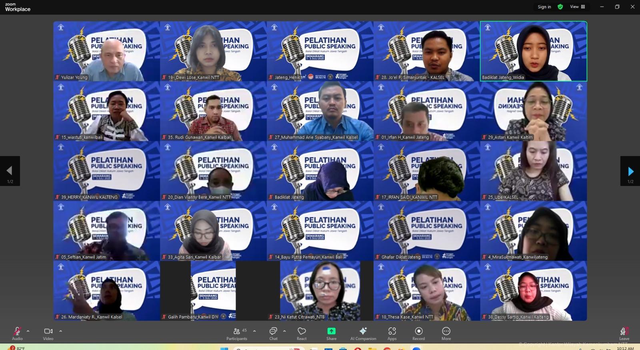Select 14_Bayu Putra Pemayun_Kanwil Bali tile
The width and height of the screenshot is (640, 350).
[320, 231]
